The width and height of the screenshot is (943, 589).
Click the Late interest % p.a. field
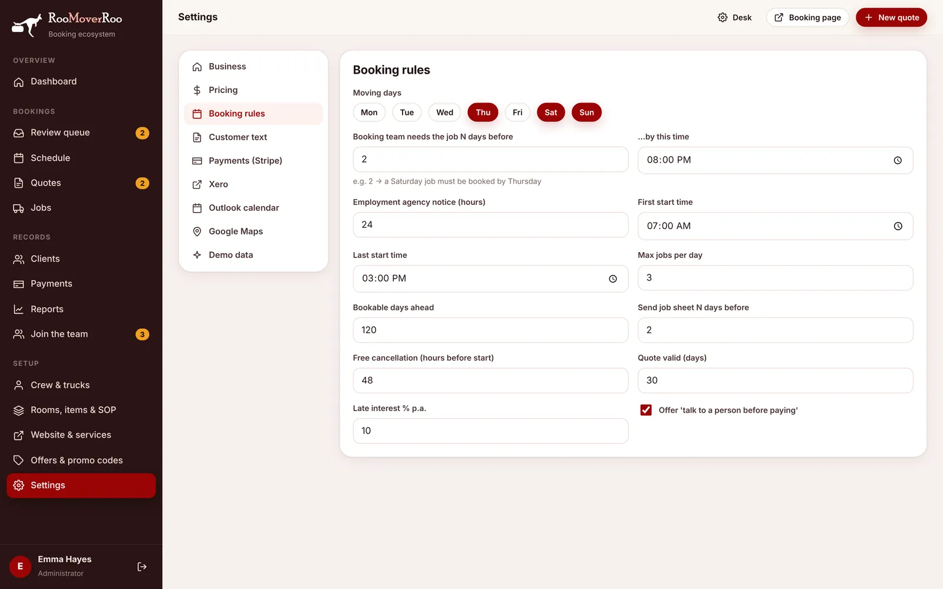(x=490, y=431)
